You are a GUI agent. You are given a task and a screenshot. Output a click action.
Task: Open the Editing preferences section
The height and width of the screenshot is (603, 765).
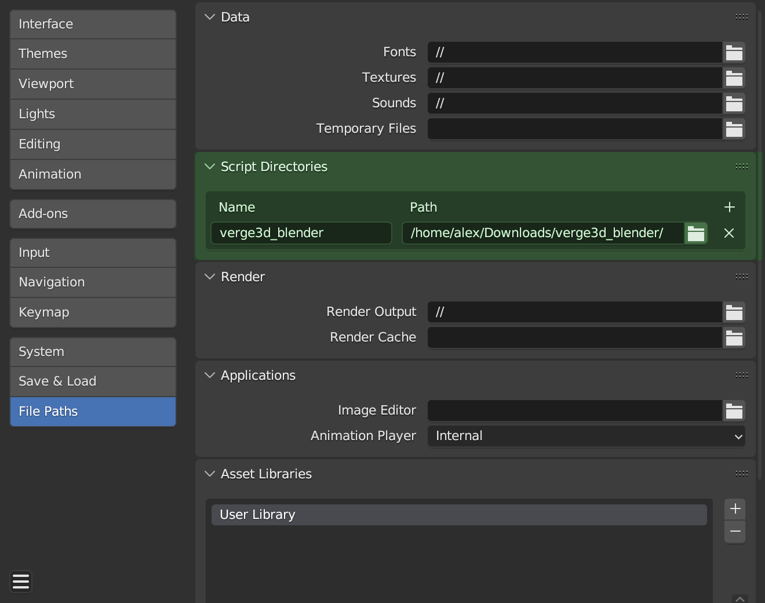coord(93,144)
